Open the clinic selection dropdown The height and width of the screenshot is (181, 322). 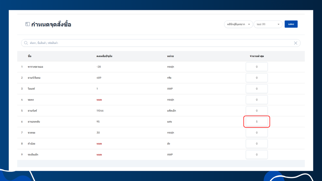tap(238, 24)
